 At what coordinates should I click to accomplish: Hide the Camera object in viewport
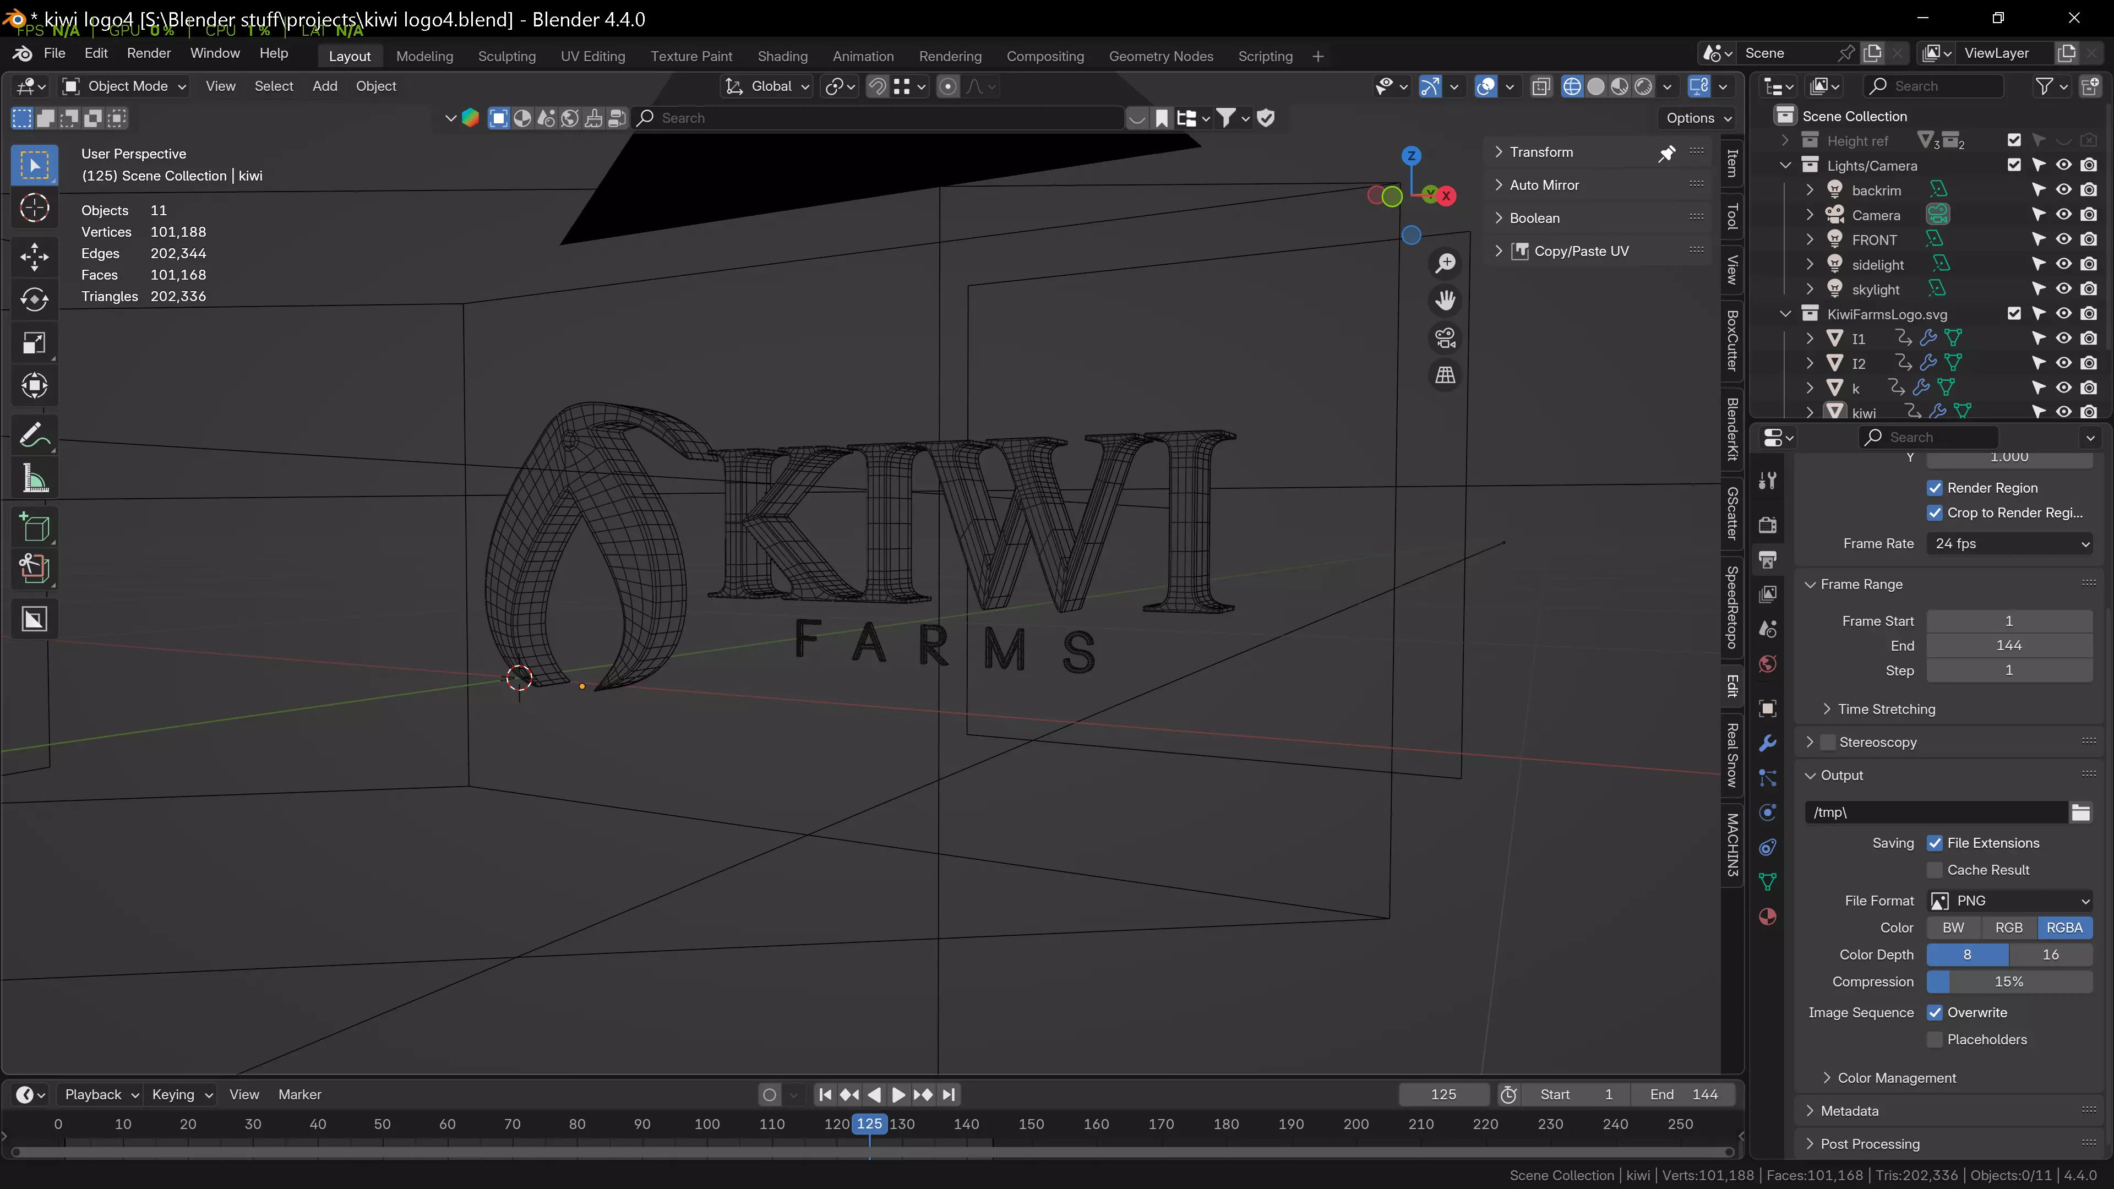(x=2063, y=214)
